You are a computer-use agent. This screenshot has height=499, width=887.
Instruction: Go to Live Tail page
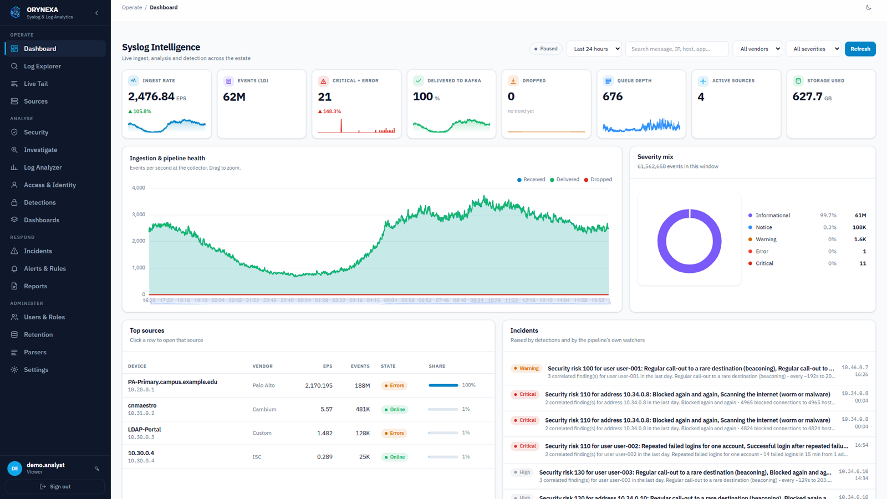[55, 84]
